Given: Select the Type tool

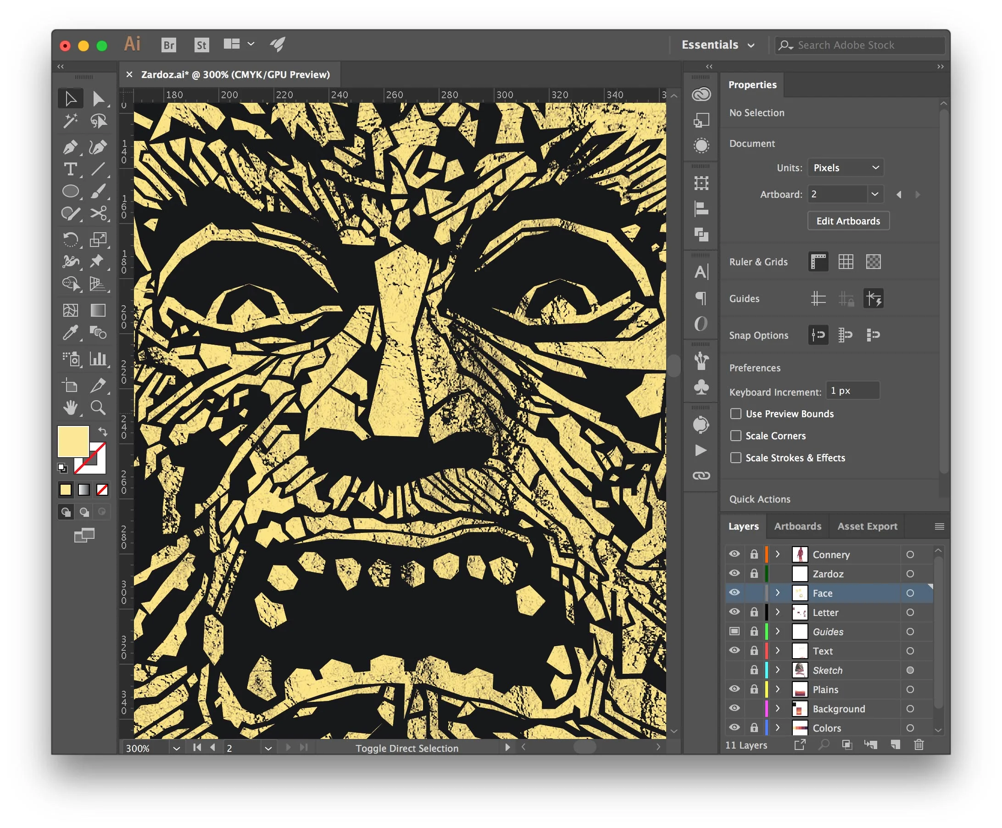Looking at the screenshot, I should click(x=71, y=169).
